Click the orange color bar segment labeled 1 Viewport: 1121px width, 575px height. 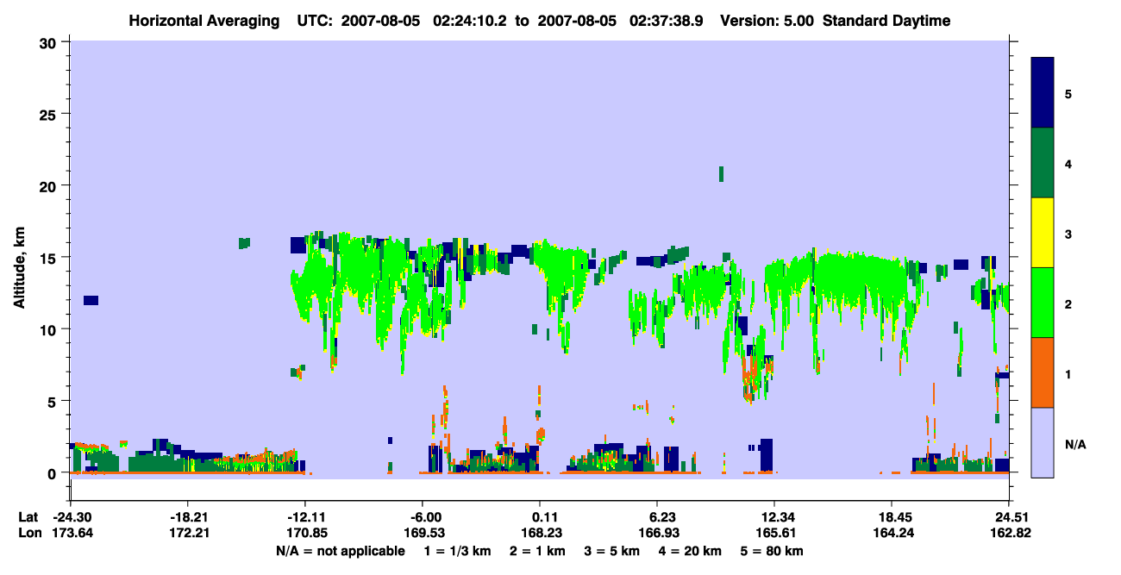tap(1043, 372)
